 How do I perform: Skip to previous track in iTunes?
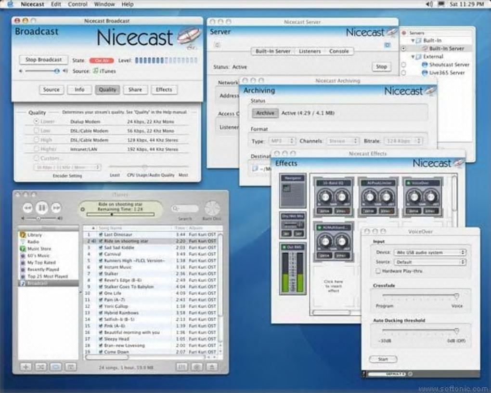(x=28, y=208)
